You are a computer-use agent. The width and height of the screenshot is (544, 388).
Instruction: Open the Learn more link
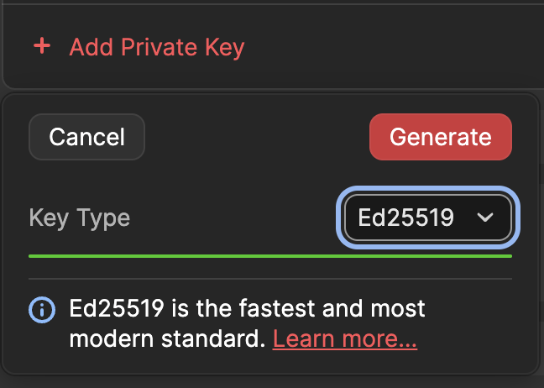pos(345,339)
